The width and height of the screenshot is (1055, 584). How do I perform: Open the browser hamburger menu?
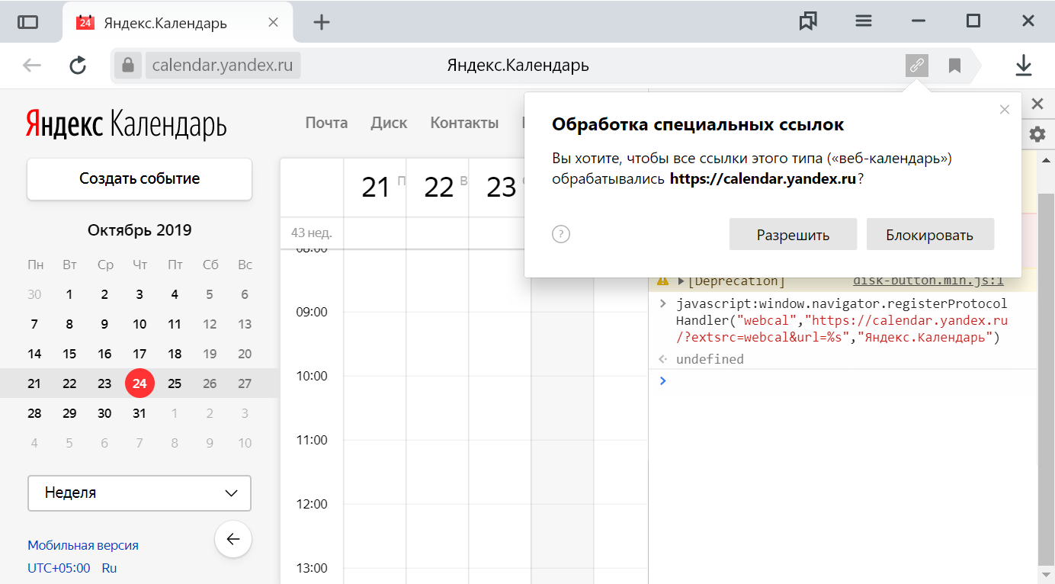pyautogui.click(x=864, y=21)
